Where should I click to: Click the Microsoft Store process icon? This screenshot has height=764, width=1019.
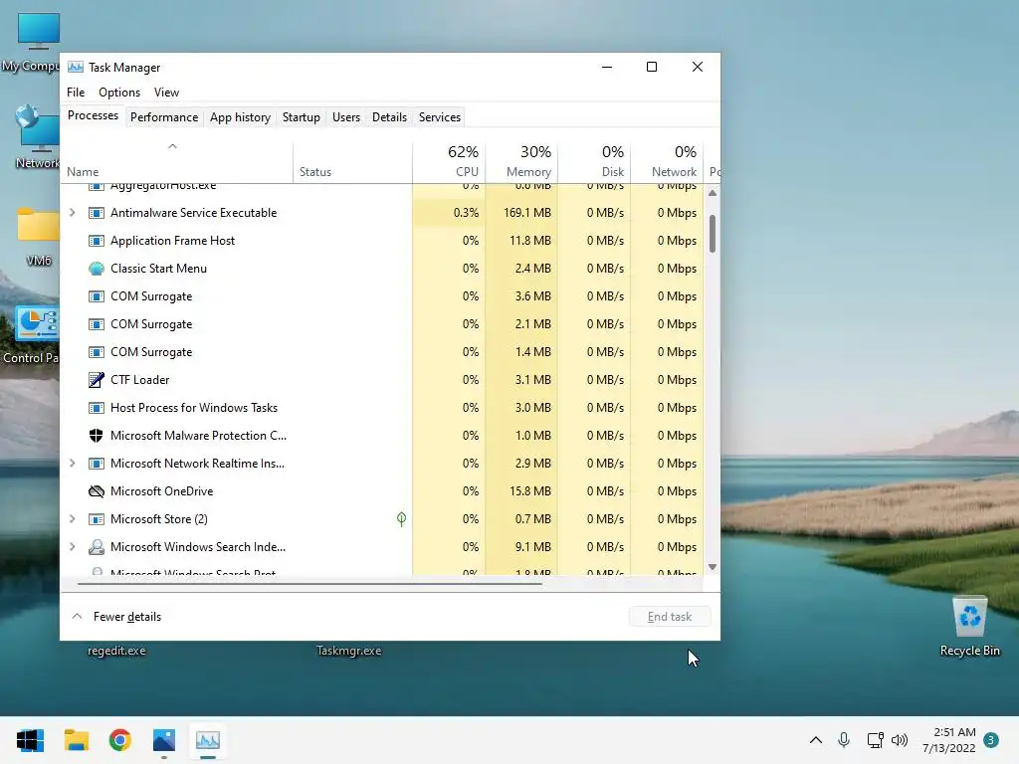click(x=97, y=519)
